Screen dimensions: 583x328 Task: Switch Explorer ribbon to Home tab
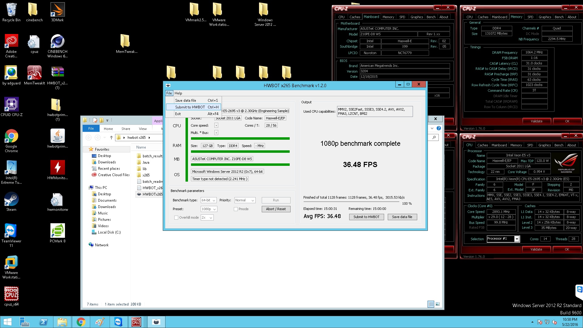[x=108, y=129]
